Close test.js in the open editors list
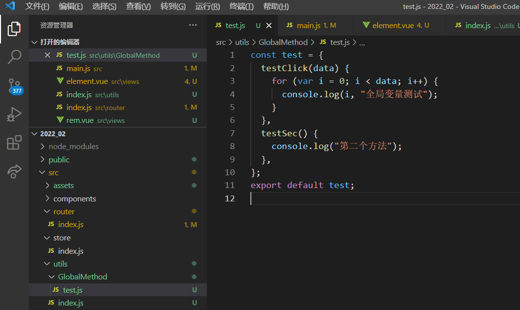 click(x=47, y=55)
